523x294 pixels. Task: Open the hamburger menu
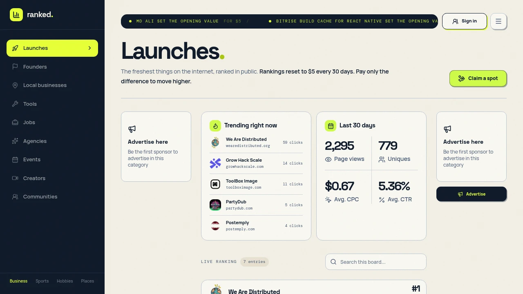pos(498,21)
